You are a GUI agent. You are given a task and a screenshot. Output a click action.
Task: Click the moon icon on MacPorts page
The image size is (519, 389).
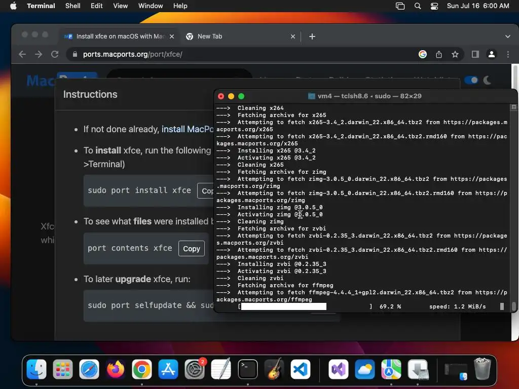point(487,80)
